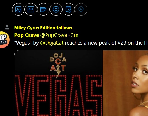Open the tweet text about Vegas peak
The width and height of the screenshot is (148, 116).
click(x=81, y=43)
